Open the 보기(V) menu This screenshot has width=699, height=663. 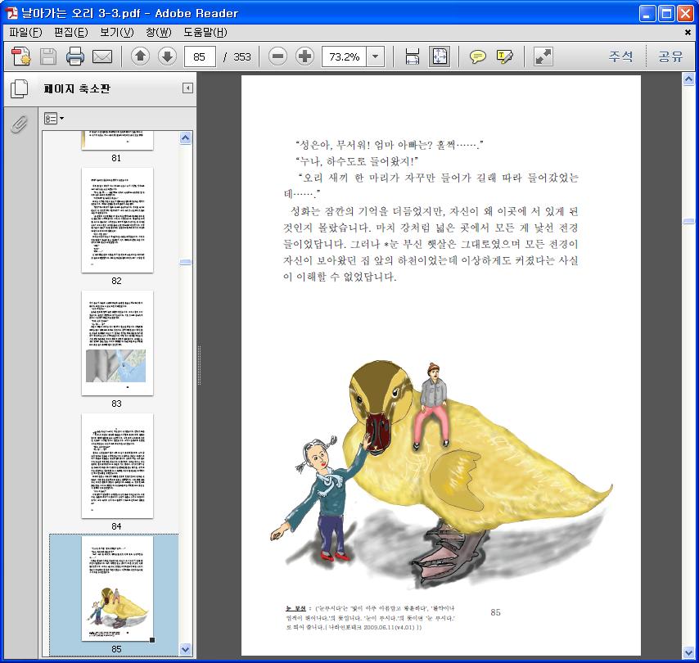click(116, 33)
